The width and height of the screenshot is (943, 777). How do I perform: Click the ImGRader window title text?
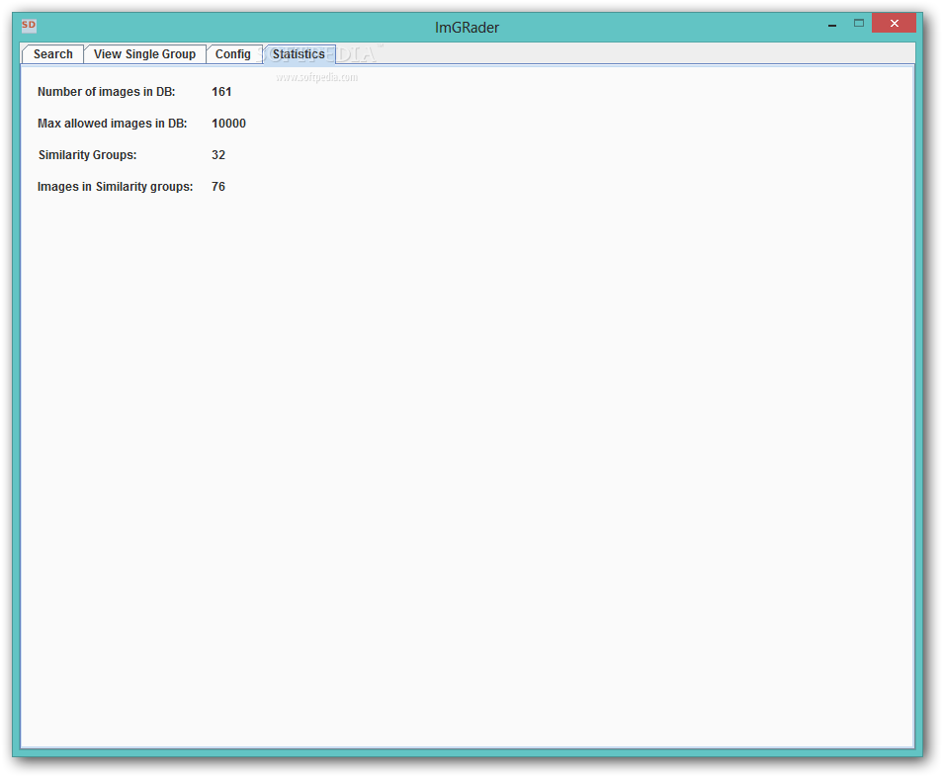coord(467,28)
